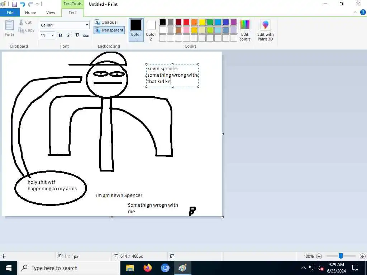Select Color 2 background box
This screenshot has height=275, width=367.
pyautogui.click(x=151, y=30)
